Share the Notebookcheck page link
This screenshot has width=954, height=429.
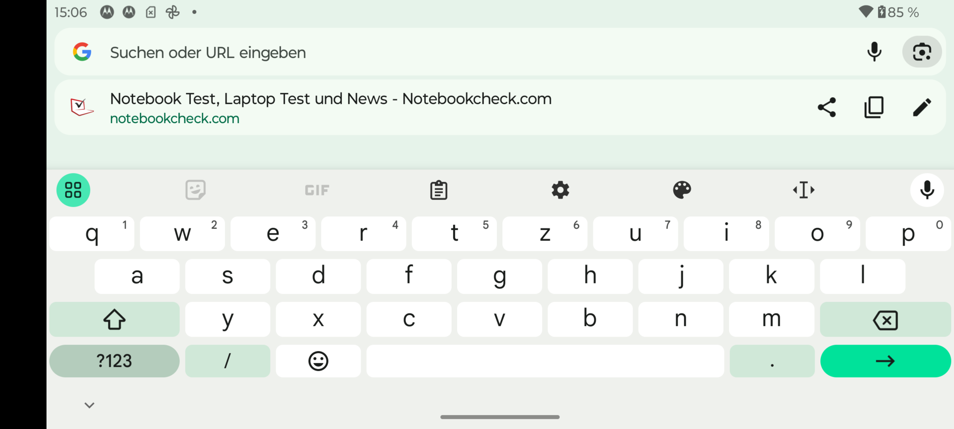point(827,107)
